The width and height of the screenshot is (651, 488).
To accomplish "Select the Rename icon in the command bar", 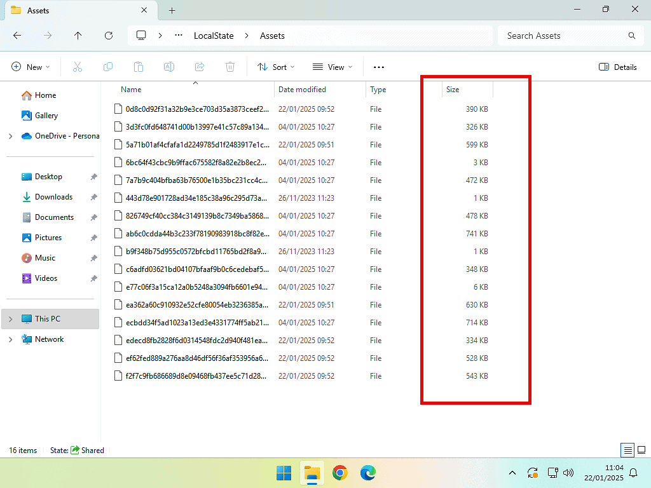I will tap(169, 67).
